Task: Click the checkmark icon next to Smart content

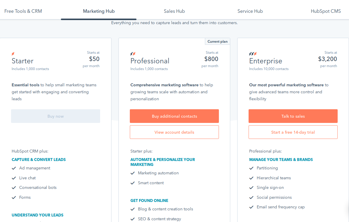Action: 132,183
